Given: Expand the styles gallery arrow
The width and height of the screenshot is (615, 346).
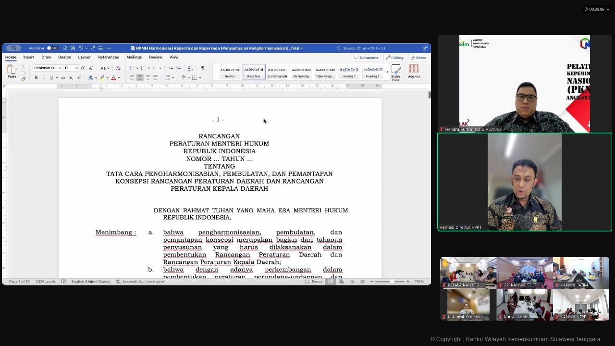Looking at the screenshot, I should click(x=387, y=72).
